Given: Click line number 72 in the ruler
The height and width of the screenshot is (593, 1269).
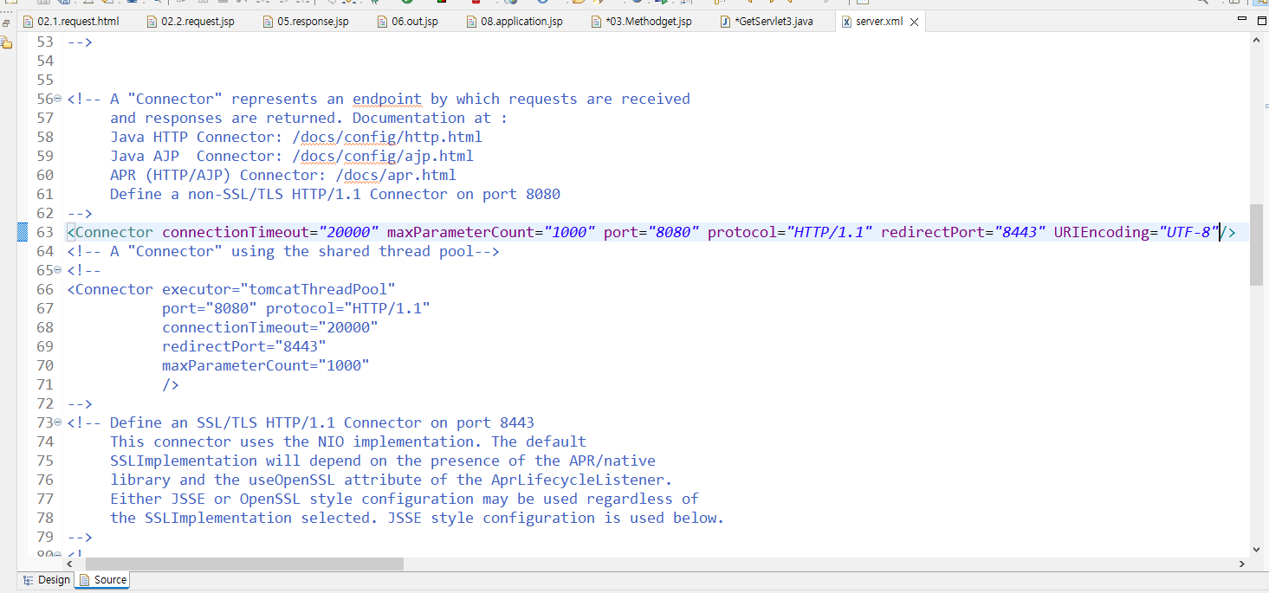Looking at the screenshot, I should 45,403.
